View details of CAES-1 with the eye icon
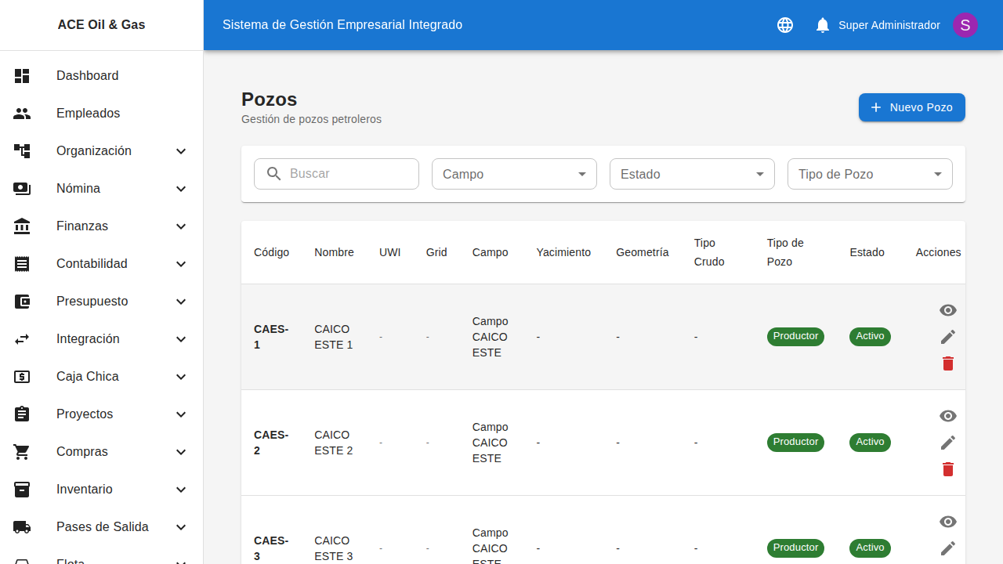The image size is (1003, 564). click(948, 310)
